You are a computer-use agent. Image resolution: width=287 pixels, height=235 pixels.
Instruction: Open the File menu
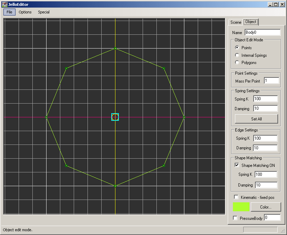coord(9,12)
